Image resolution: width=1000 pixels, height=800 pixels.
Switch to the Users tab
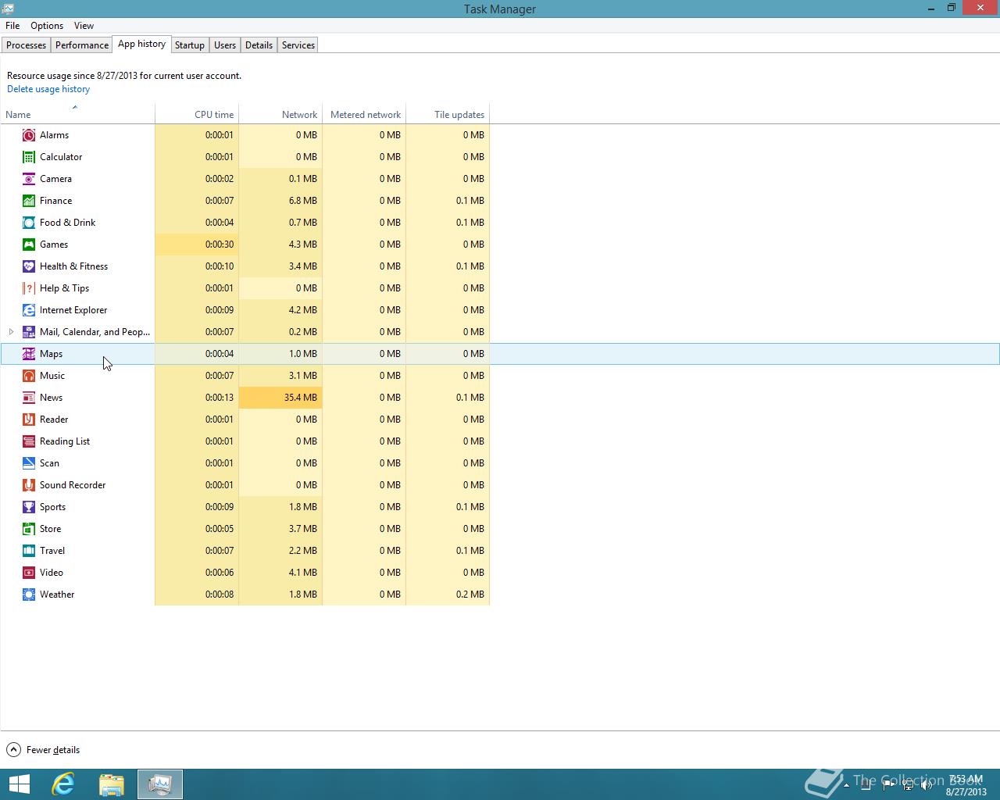(x=225, y=45)
